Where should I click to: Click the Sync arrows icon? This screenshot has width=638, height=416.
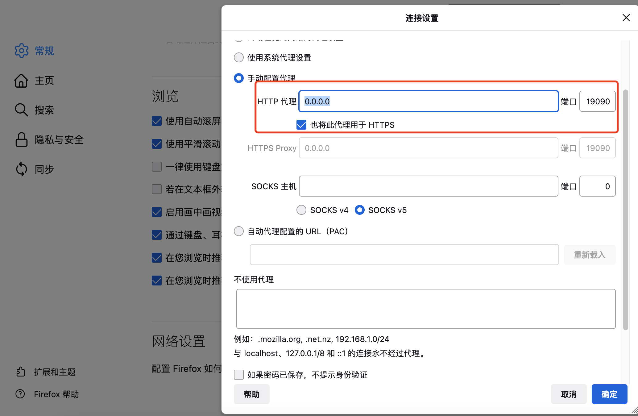21,169
